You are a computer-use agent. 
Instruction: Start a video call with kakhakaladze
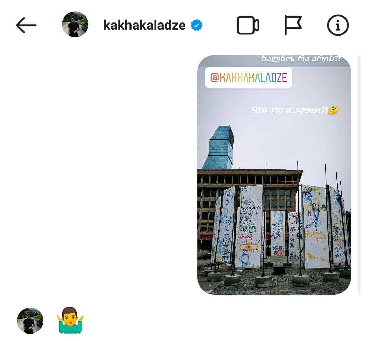pyautogui.click(x=248, y=25)
